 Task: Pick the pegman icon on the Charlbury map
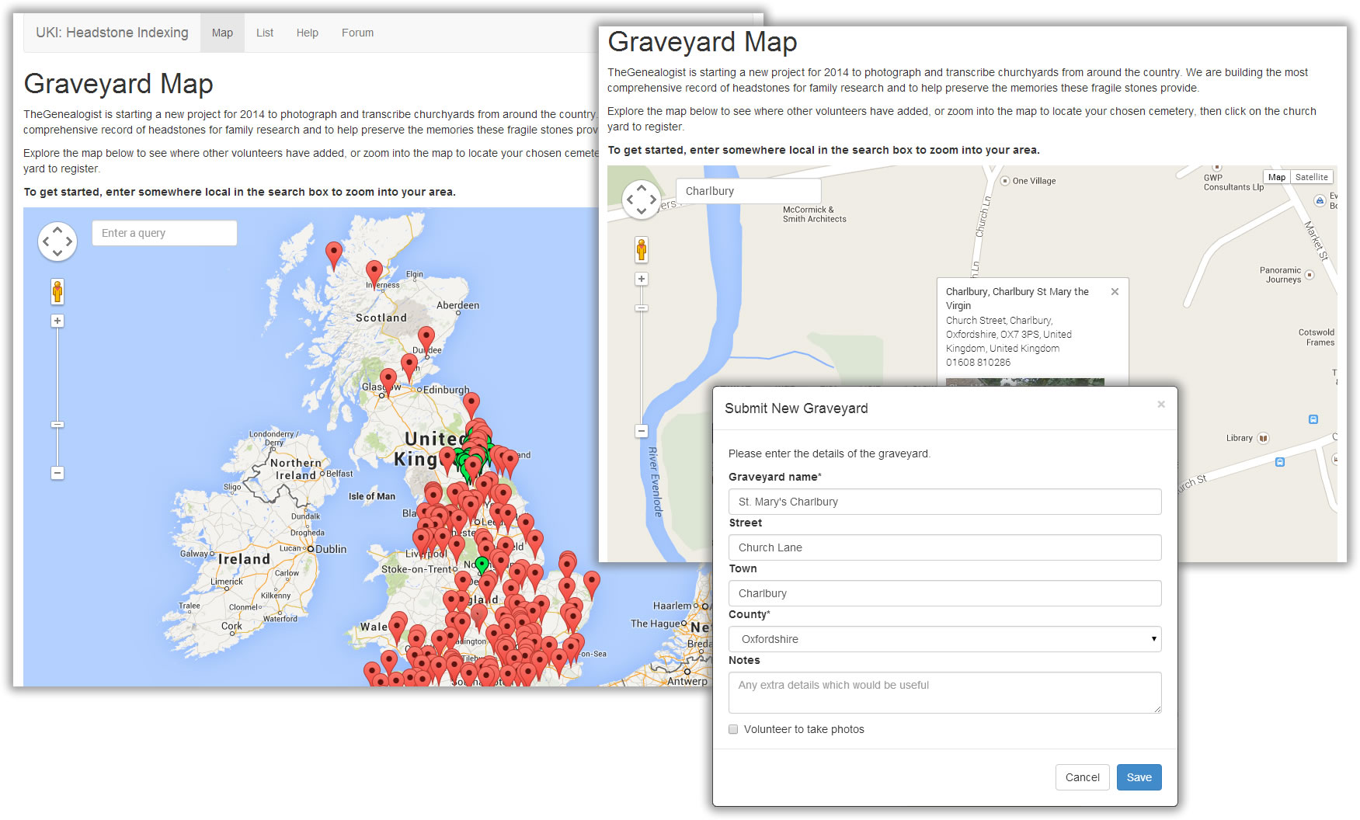[642, 250]
